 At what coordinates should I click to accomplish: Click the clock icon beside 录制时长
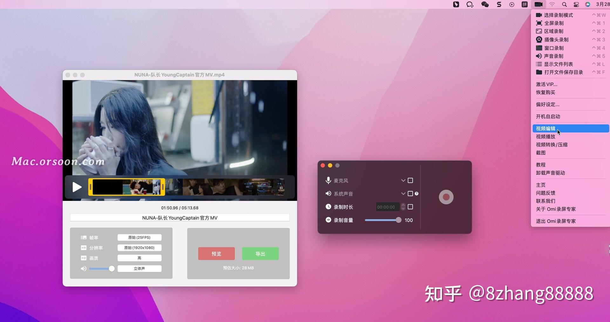click(x=328, y=207)
